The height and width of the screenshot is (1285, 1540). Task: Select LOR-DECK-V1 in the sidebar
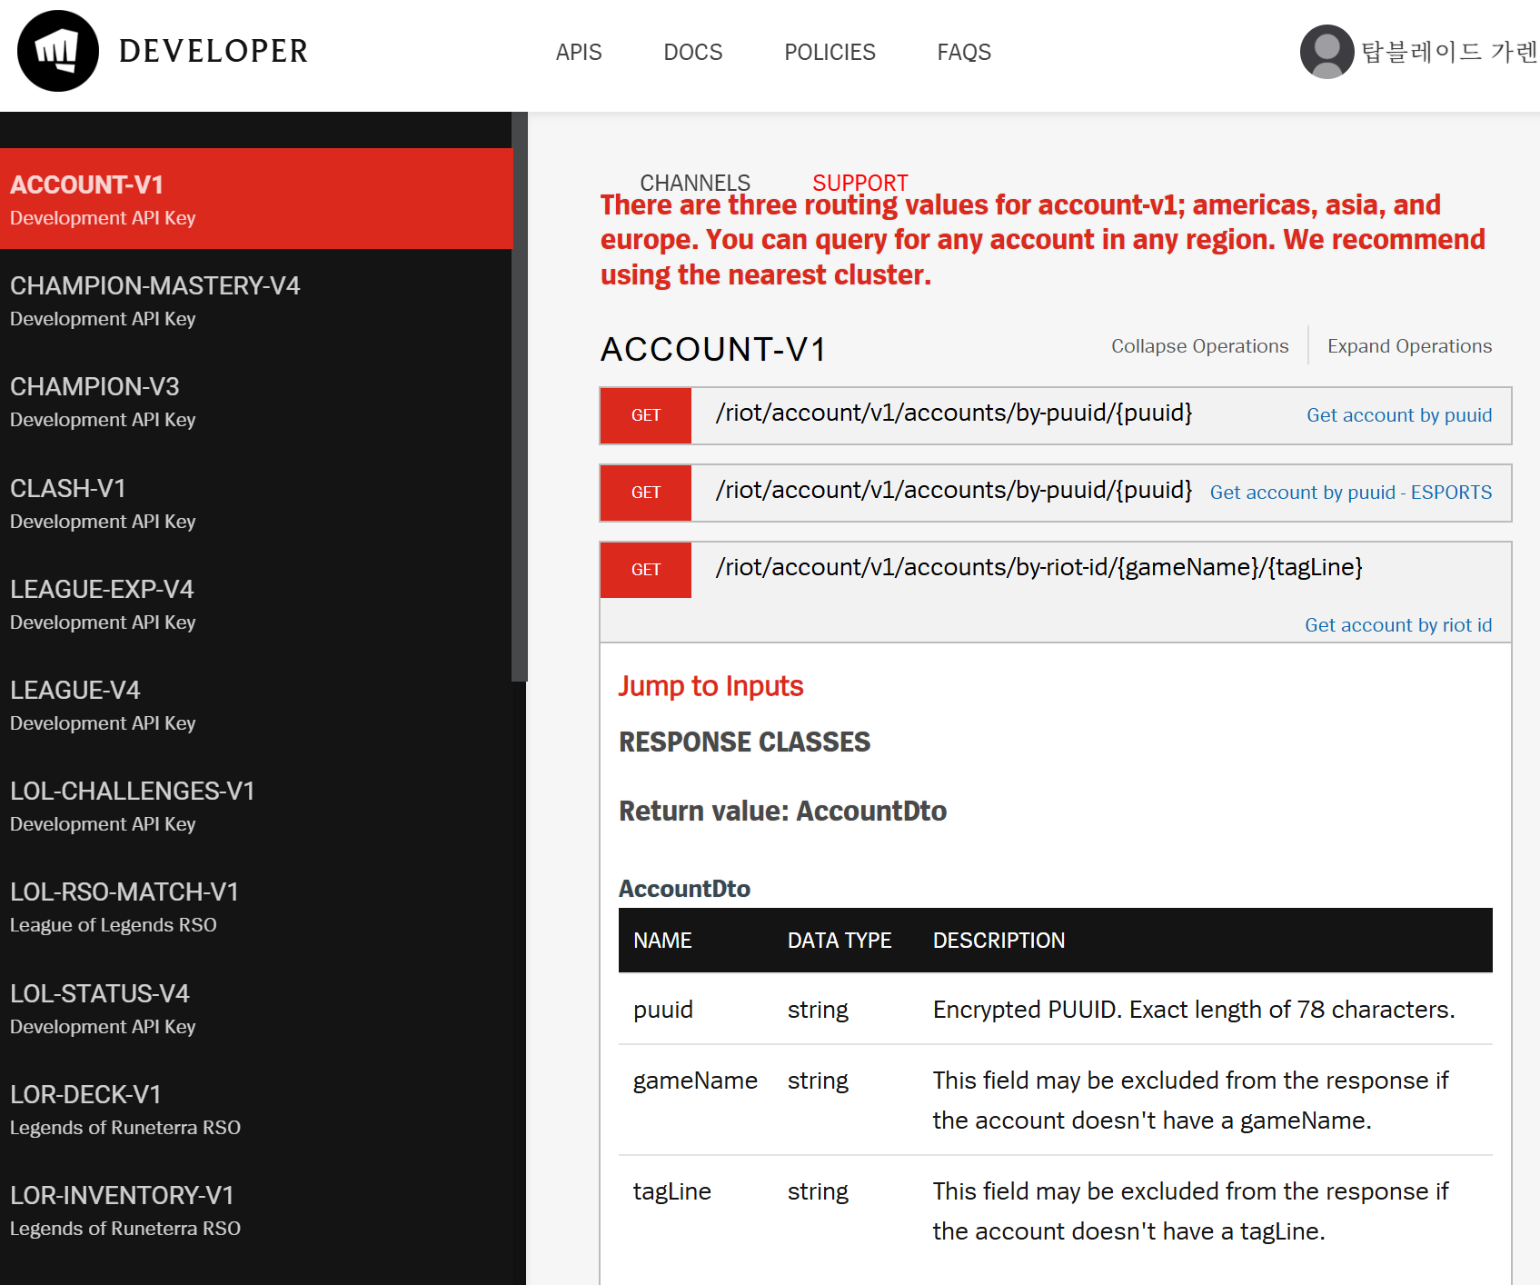tap(256, 1109)
